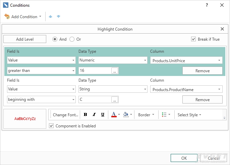230x165 pixels.
Task: Click the value field containing 16
Action: pyautogui.click(x=95, y=71)
